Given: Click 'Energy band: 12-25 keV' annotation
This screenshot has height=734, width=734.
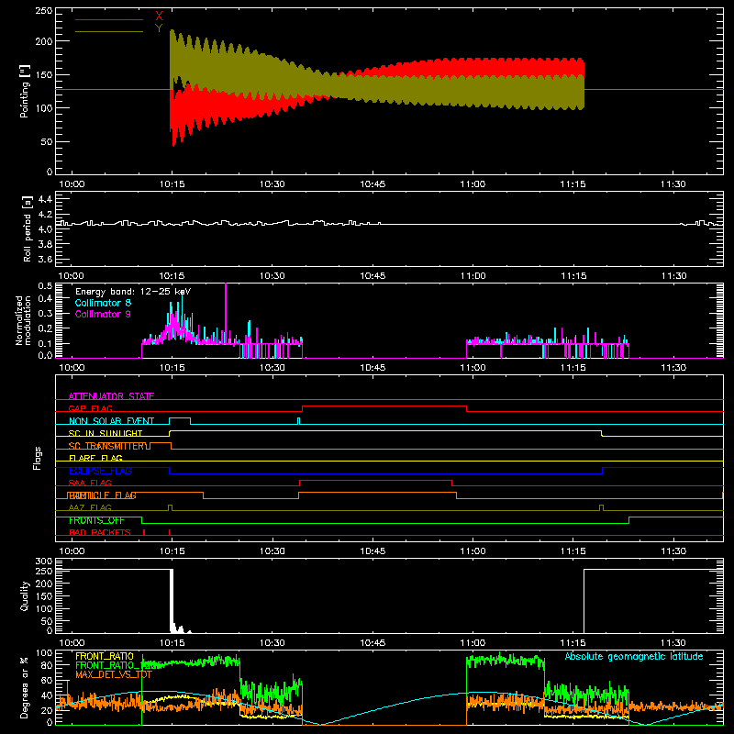Looking at the screenshot, I should pyautogui.click(x=133, y=292).
